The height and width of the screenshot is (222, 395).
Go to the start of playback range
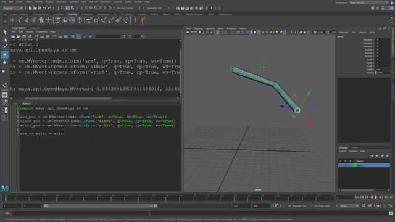pos(357,197)
